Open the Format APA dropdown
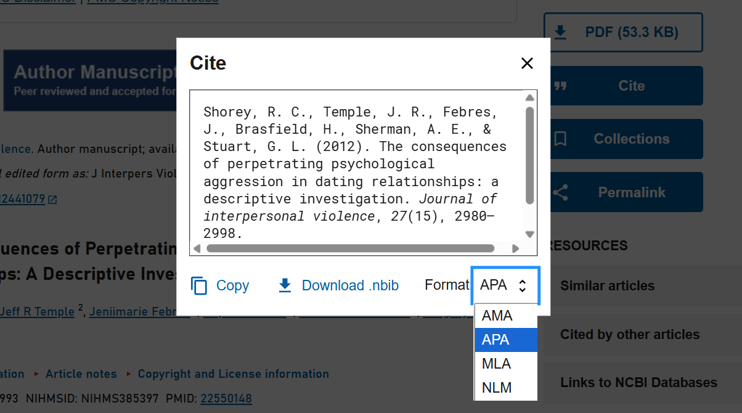The image size is (742, 413). pyautogui.click(x=505, y=285)
